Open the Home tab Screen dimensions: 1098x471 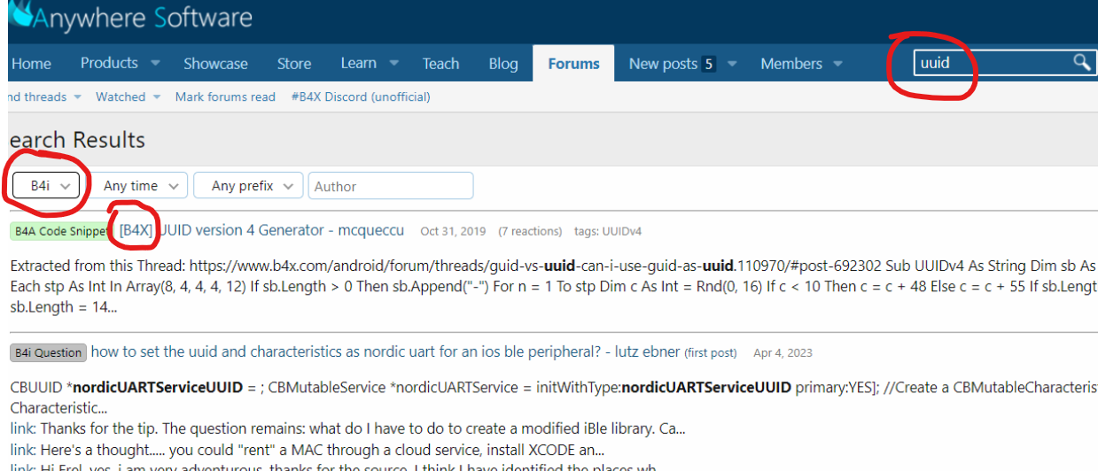point(31,64)
